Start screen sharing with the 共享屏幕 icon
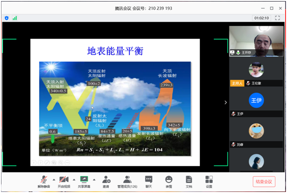This screenshot has width=287, height=193. pyautogui.click(x=84, y=182)
